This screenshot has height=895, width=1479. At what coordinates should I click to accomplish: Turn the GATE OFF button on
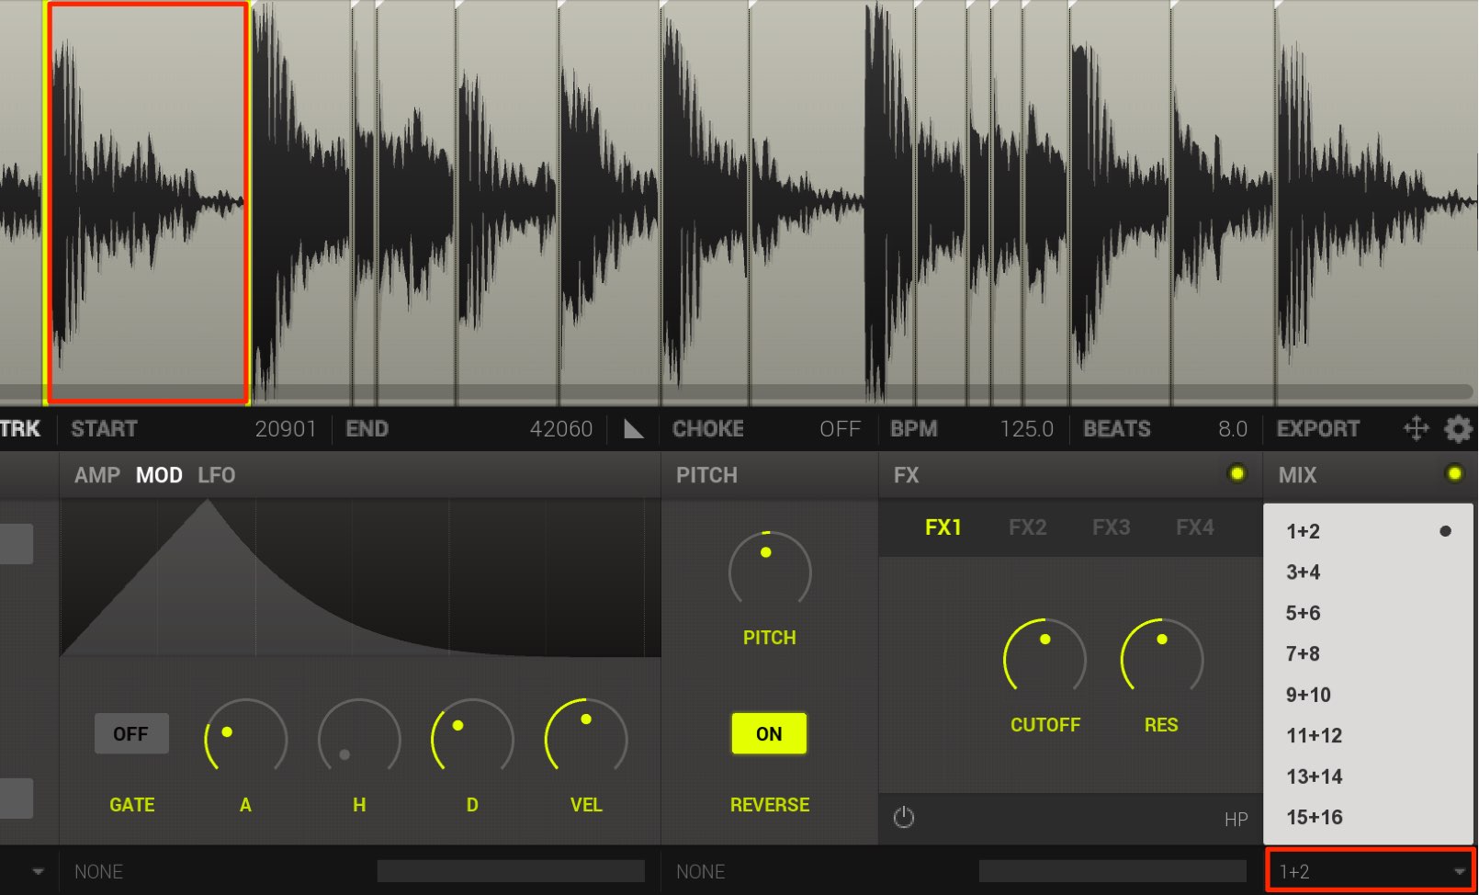click(x=131, y=733)
